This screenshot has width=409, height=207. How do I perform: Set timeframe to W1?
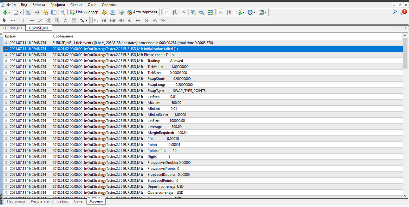[155, 20]
